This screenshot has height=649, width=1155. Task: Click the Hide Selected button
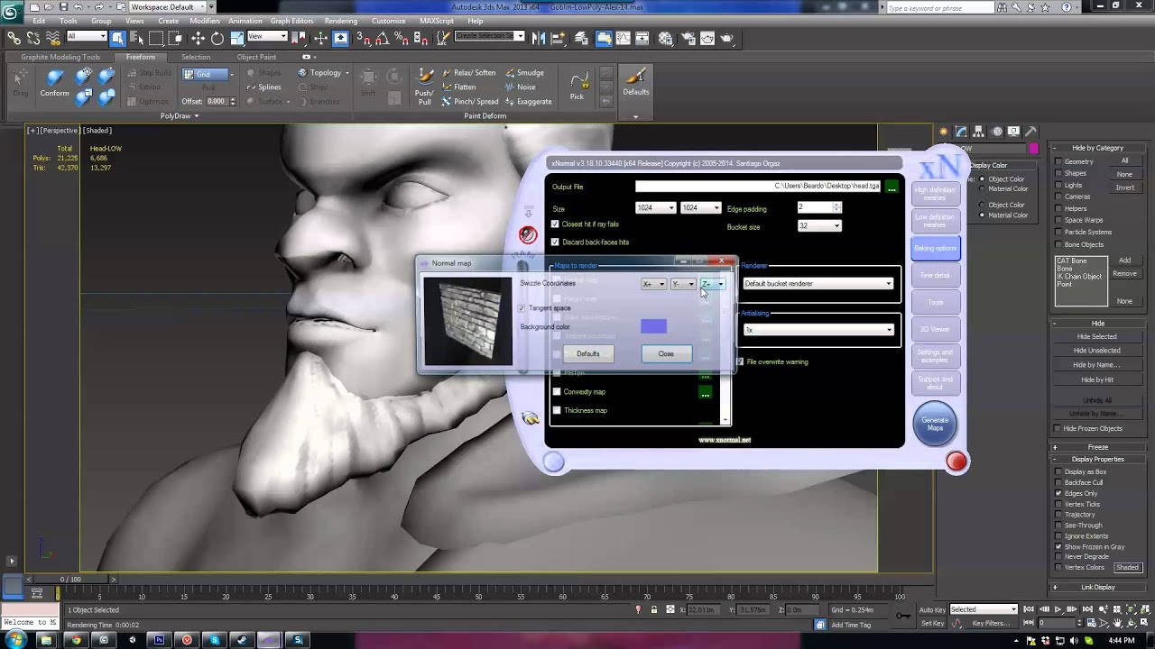pyautogui.click(x=1097, y=336)
